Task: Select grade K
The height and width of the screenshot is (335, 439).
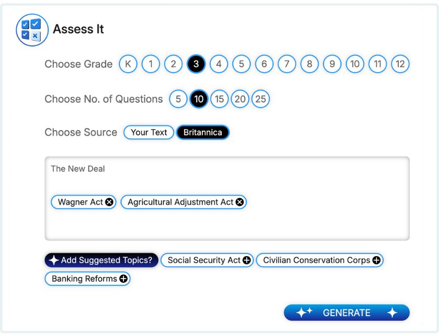Action: (x=128, y=64)
